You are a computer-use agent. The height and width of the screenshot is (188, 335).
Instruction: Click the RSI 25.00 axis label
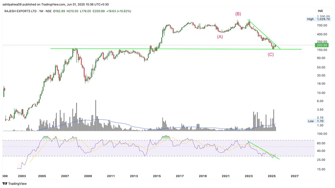(x=321, y=160)
